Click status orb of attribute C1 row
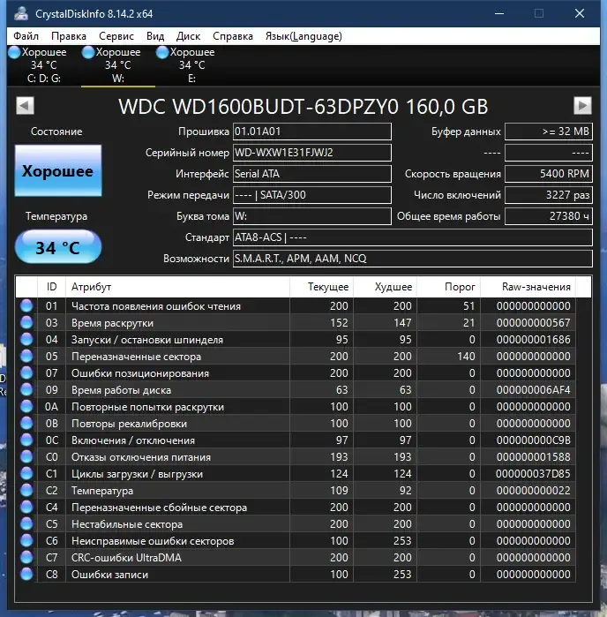607x617 pixels. coord(26,473)
